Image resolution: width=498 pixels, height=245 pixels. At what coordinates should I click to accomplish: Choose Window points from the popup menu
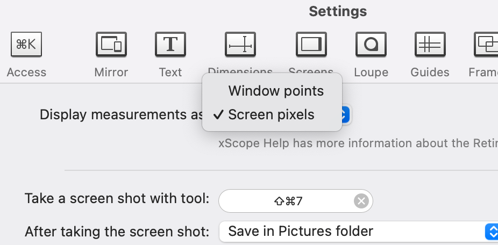coord(276,91)
